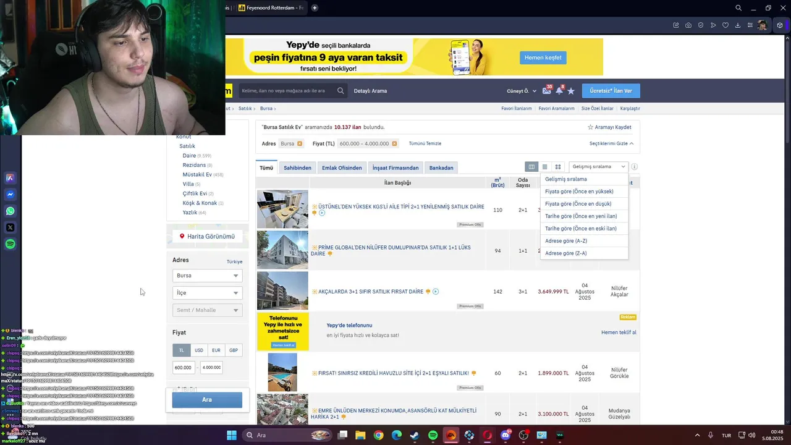Switch to the list view icon

(544, 167)
